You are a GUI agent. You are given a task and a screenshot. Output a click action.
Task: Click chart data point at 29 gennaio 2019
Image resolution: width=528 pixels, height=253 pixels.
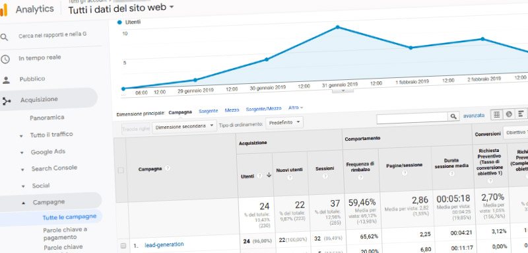point(195,80)
